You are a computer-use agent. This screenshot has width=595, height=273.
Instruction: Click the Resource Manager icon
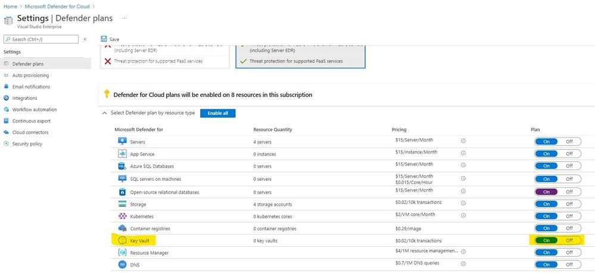(x=122, y=253)
